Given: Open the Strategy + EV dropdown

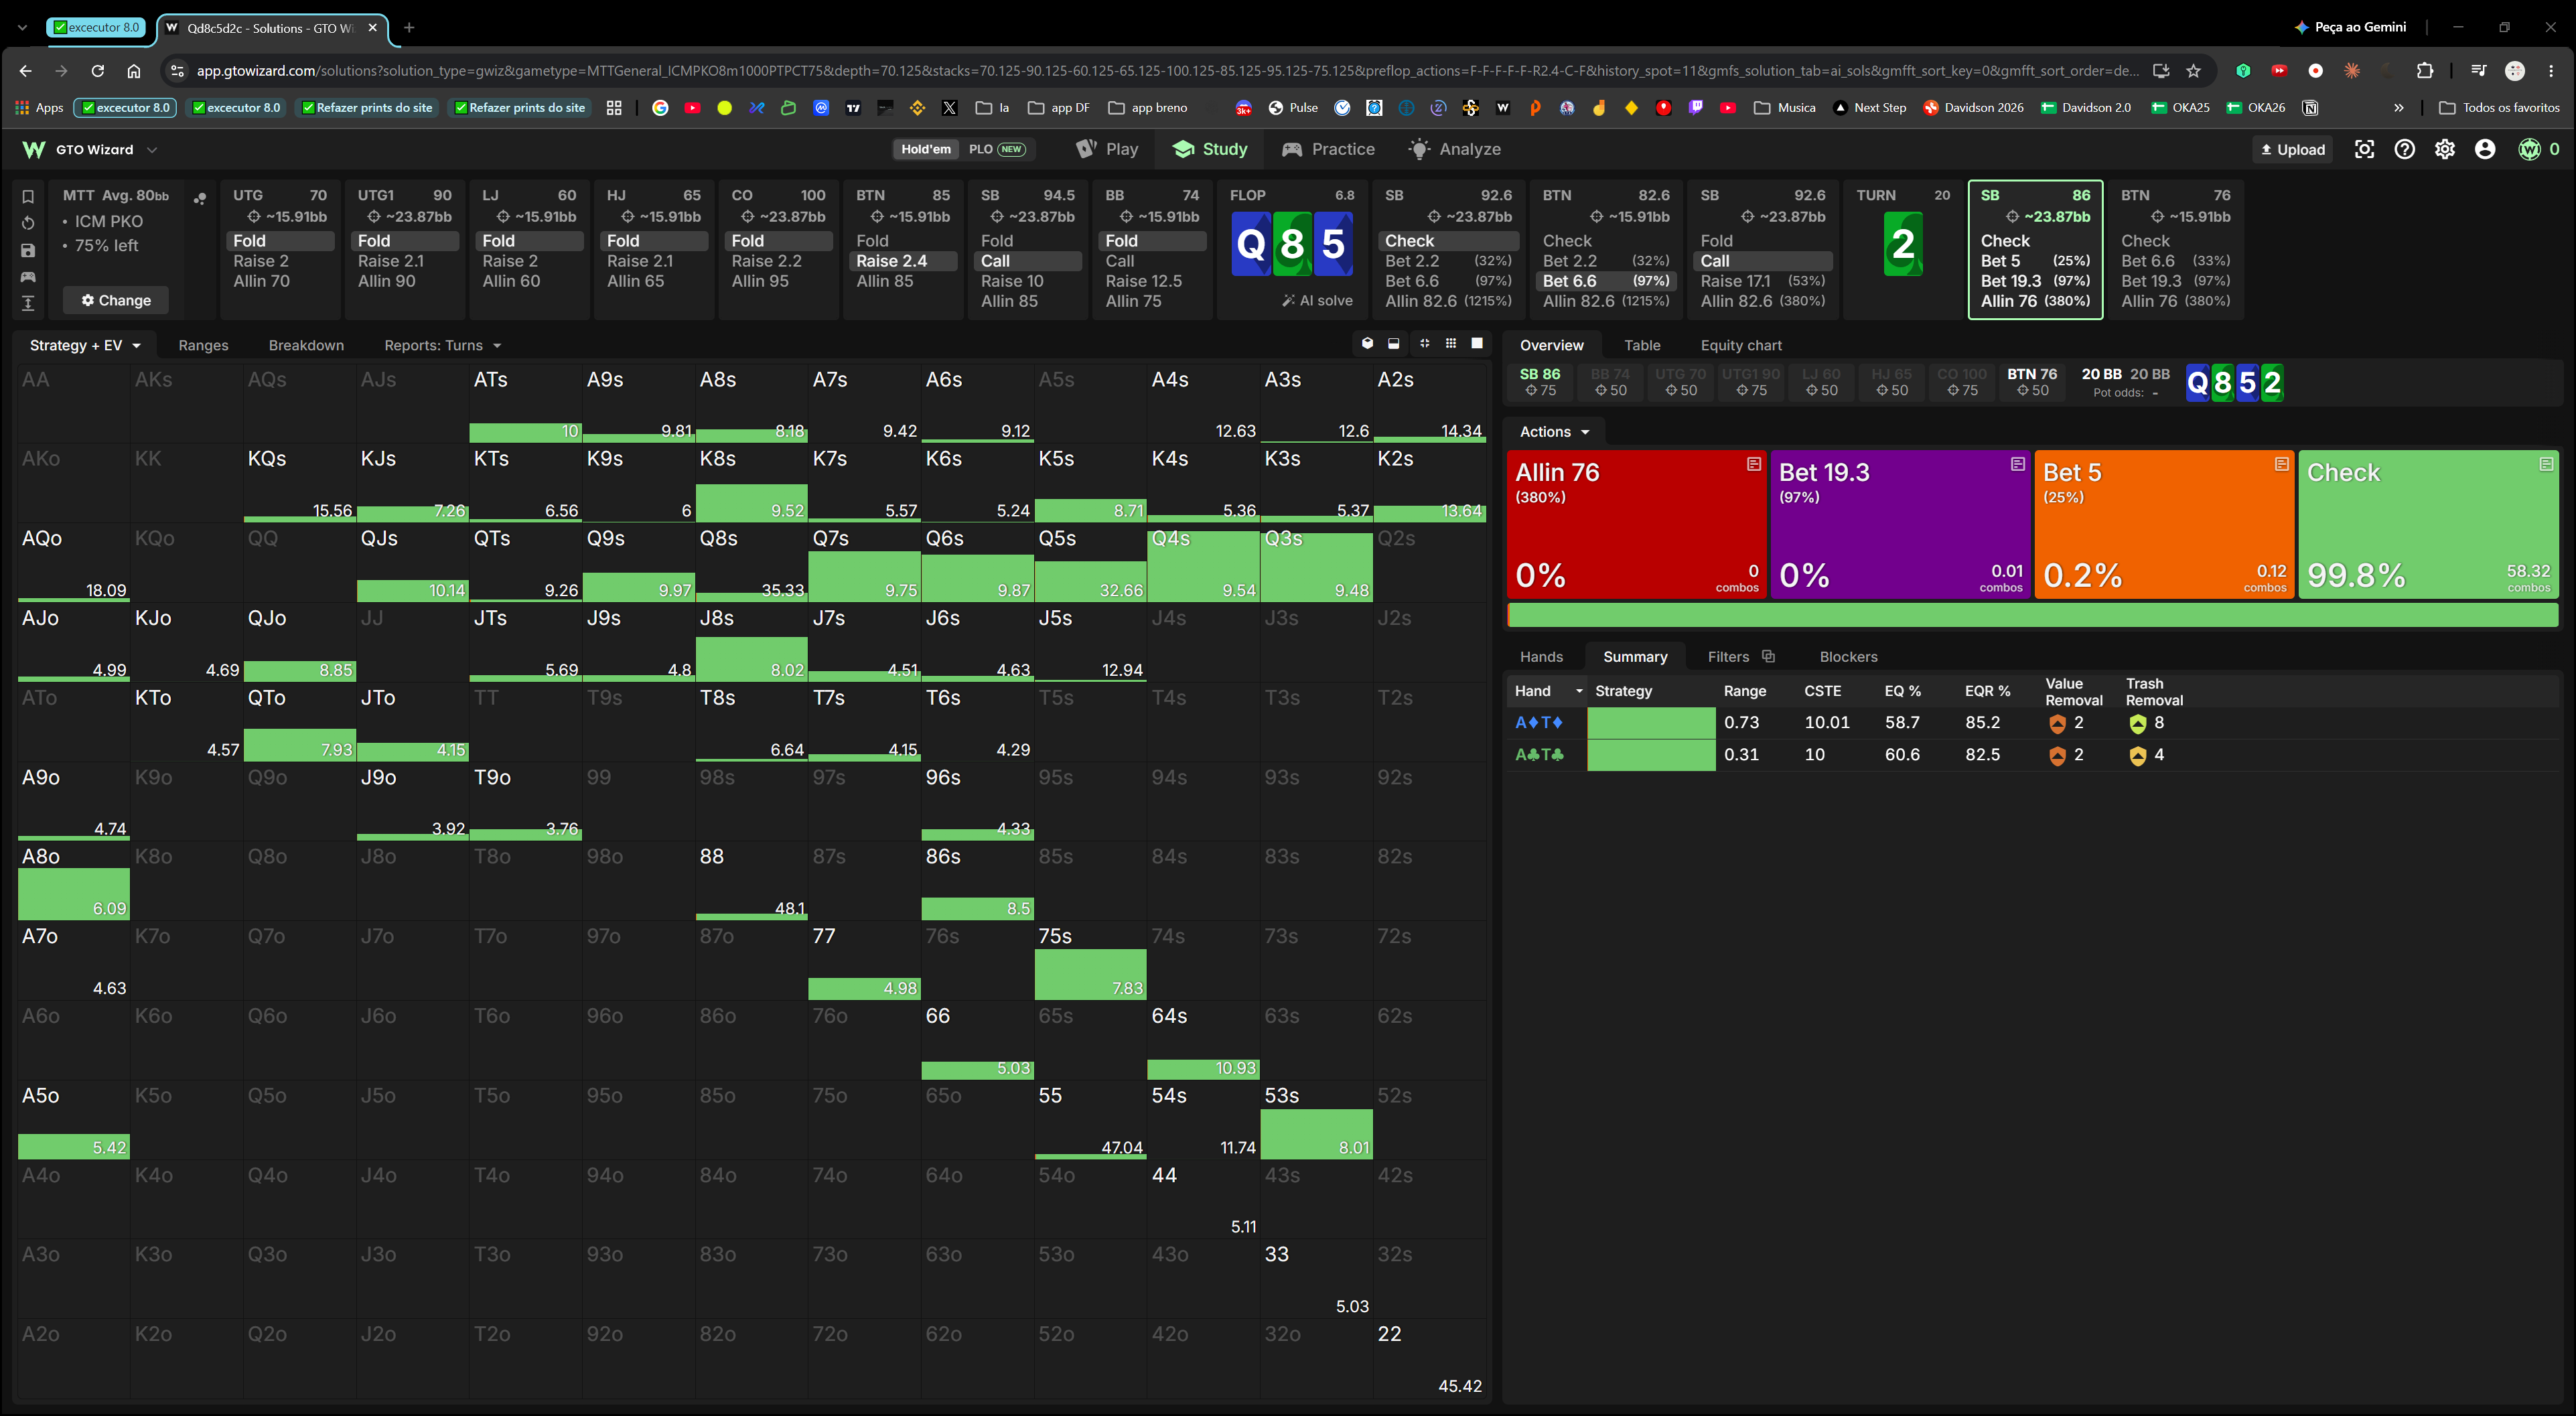Looking at the screenshot, I should coord(85,345).
